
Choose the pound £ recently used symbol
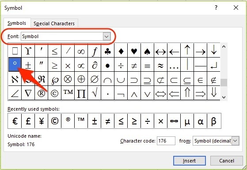28,121
